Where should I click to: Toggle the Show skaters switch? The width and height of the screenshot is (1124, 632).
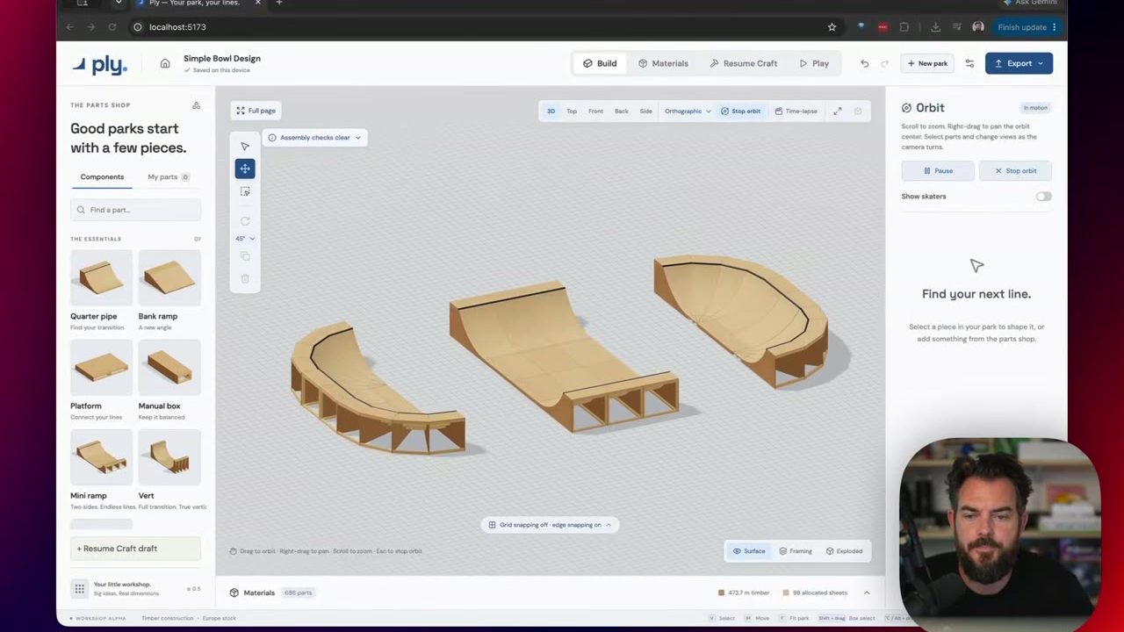pyautogui.click(x=1043, y=197)
